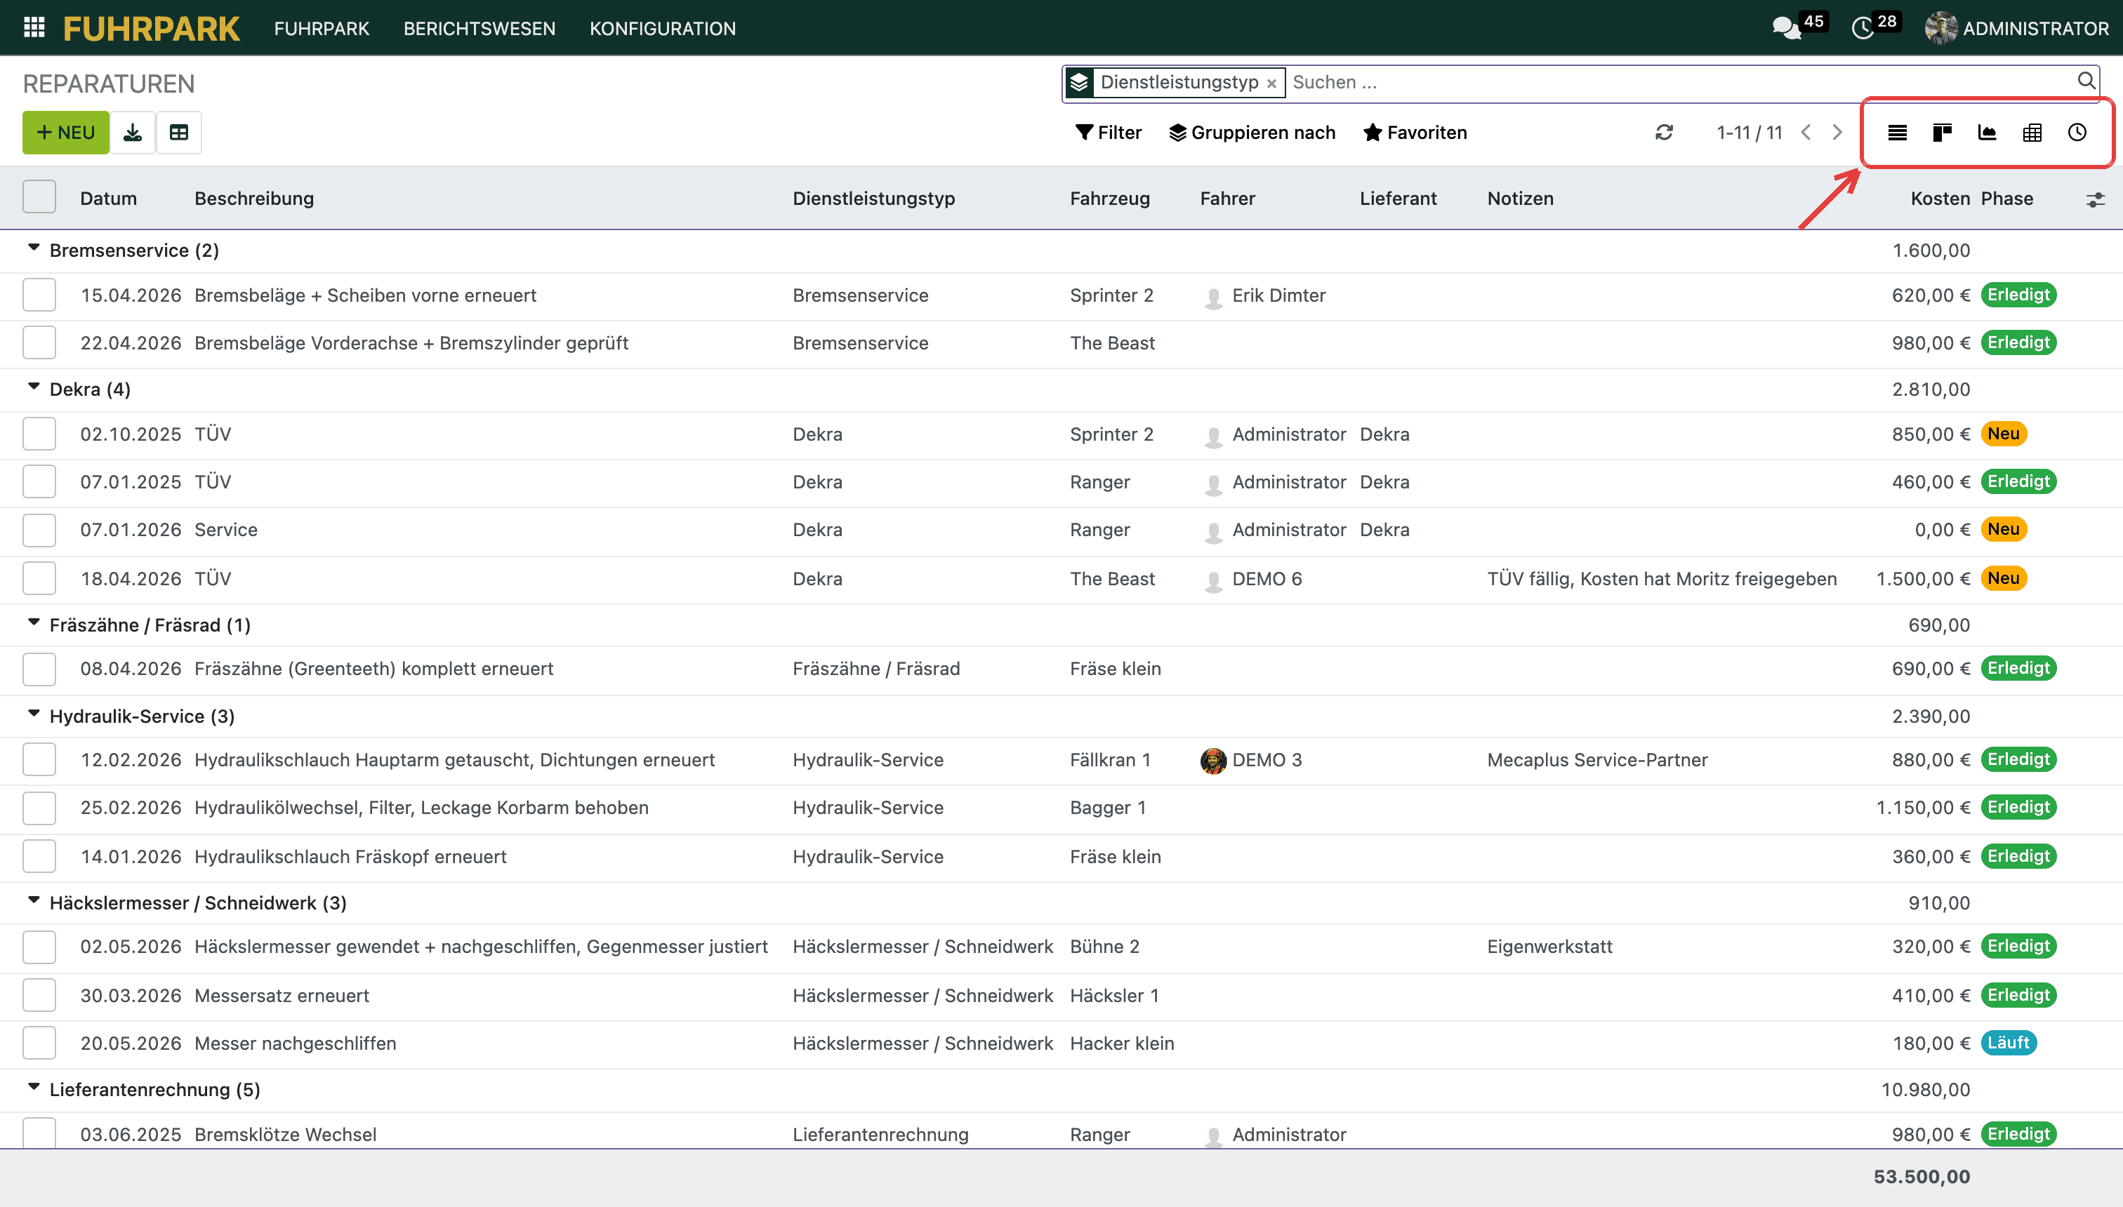The height and width of the screenshot is (1207, 2123).
Task: Check the Fräszähne (Greenteeth) komplett erneuert row
Action: 39,669
